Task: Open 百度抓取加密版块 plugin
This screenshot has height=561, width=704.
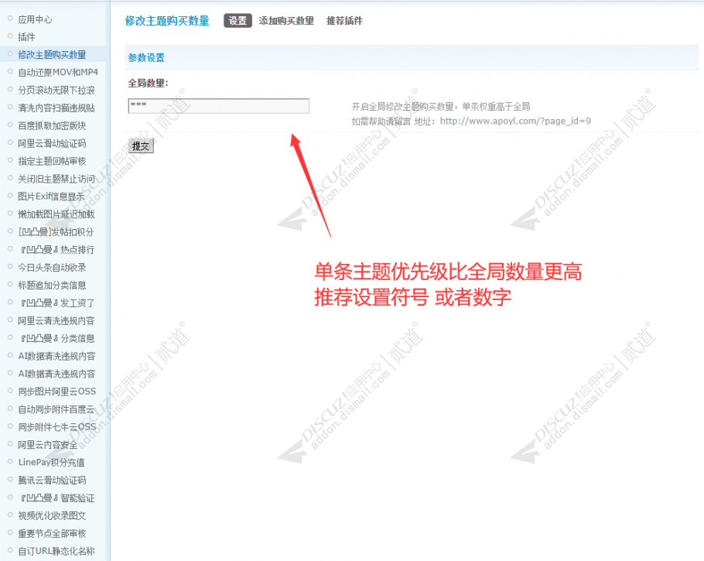Action: point(52,126)
